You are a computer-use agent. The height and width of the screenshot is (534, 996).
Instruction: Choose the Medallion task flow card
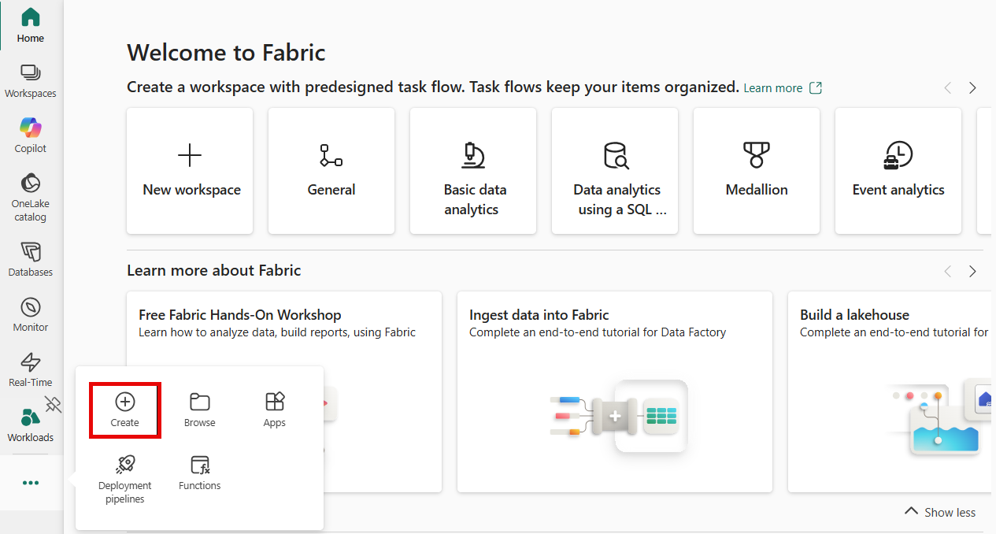pyautogui.click(x=757, y=171)
